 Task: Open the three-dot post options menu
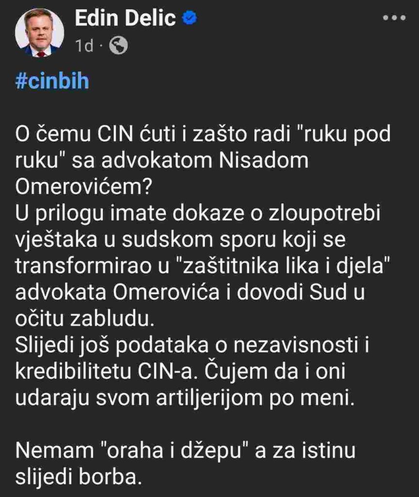tap(394, 18)
